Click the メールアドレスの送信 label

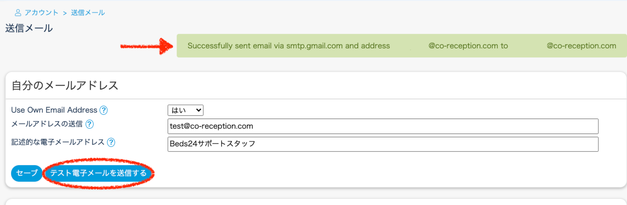[x=47, y=124]
